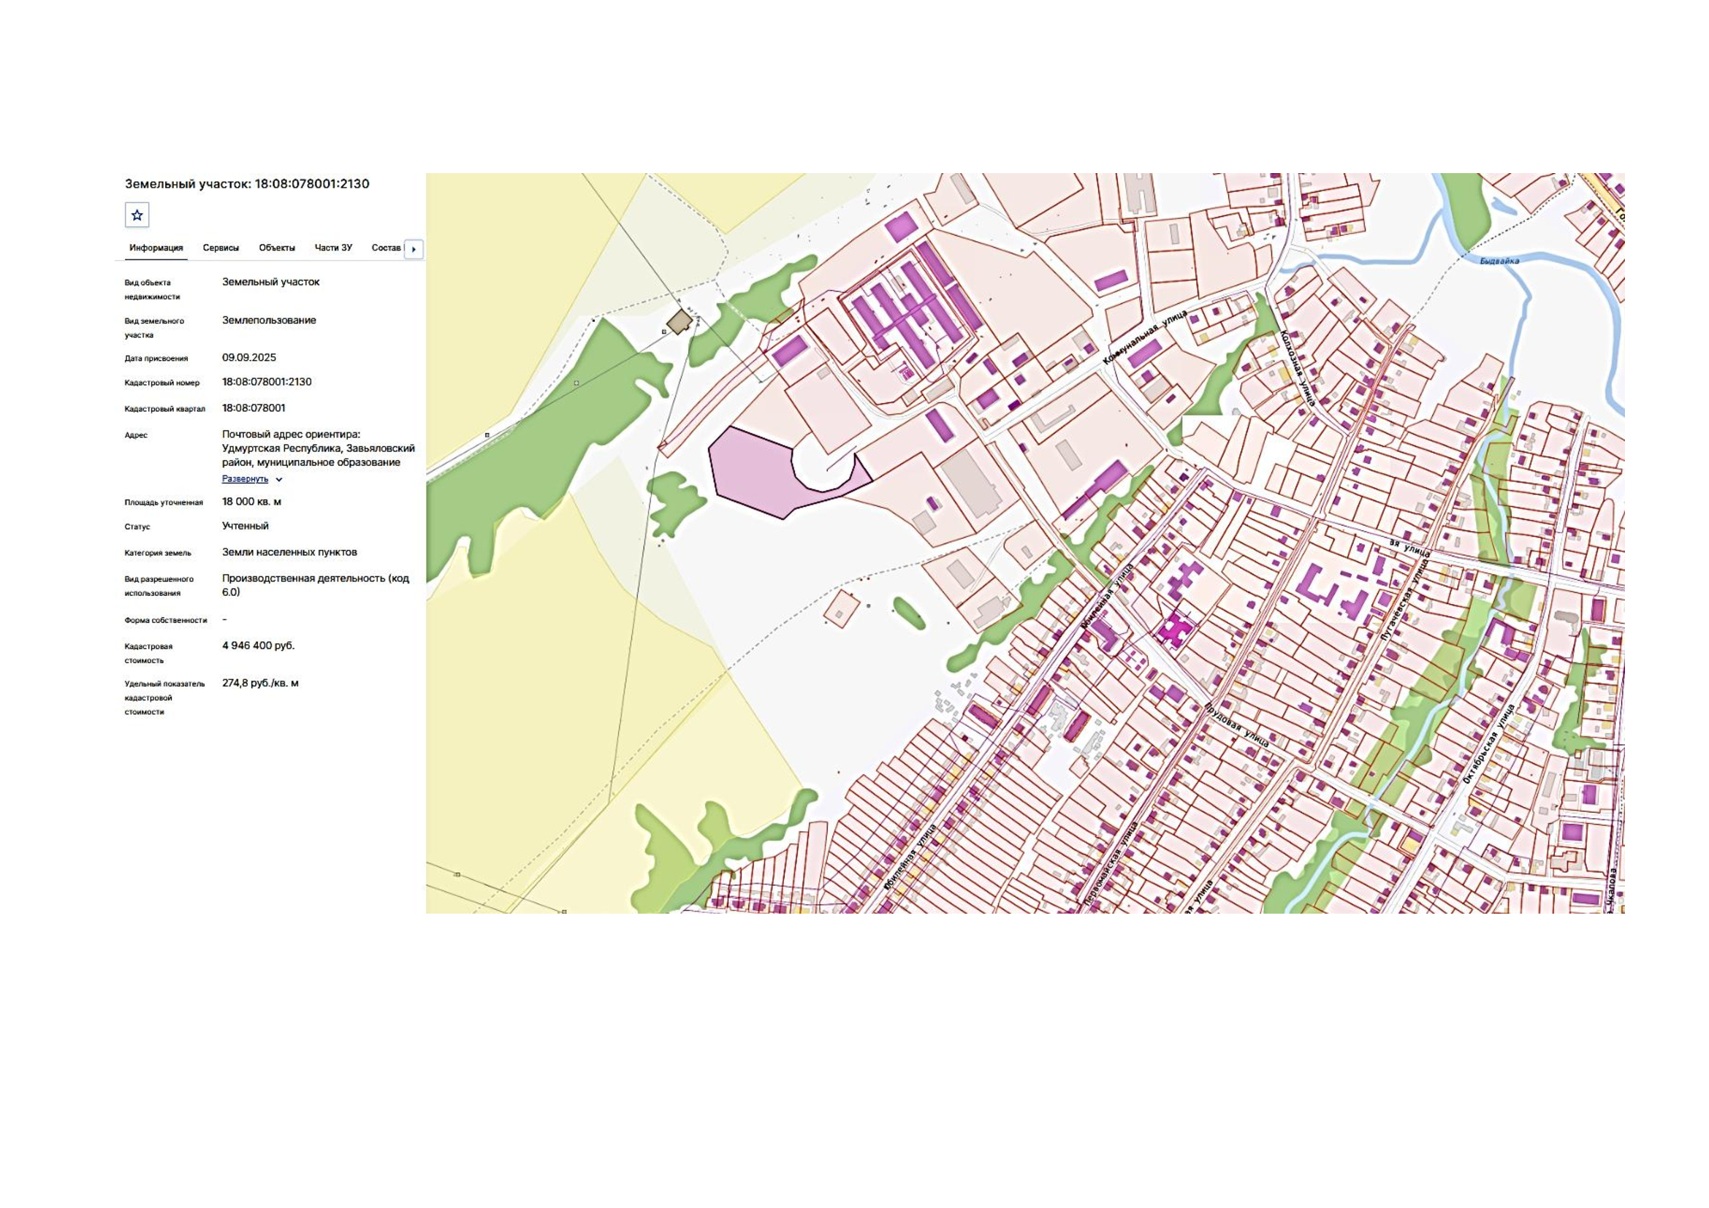Select the Части ЗУ tab
The height and width of the screenshot is (1208, 1709).
click(x=333, y=248)
